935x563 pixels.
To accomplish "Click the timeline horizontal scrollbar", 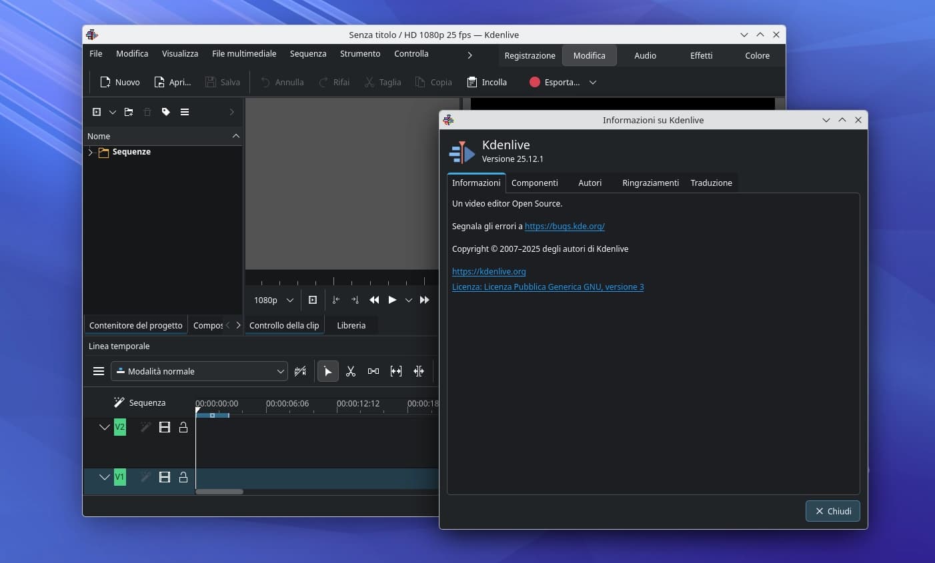I will (x=219, y=492).
